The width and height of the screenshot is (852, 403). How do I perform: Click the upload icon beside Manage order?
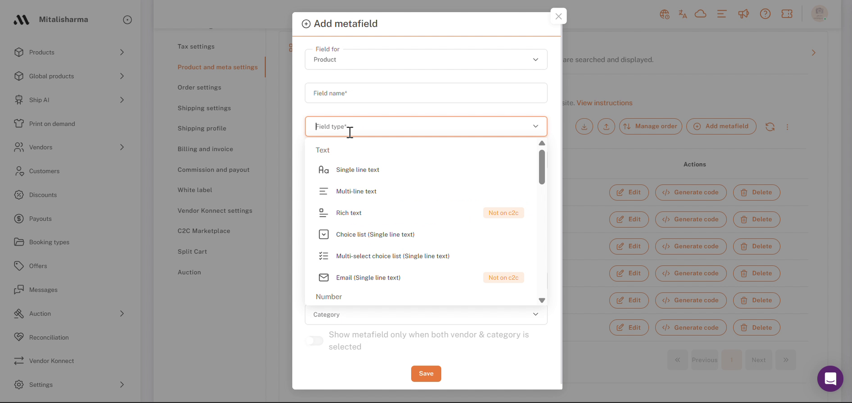pos(606,127)
